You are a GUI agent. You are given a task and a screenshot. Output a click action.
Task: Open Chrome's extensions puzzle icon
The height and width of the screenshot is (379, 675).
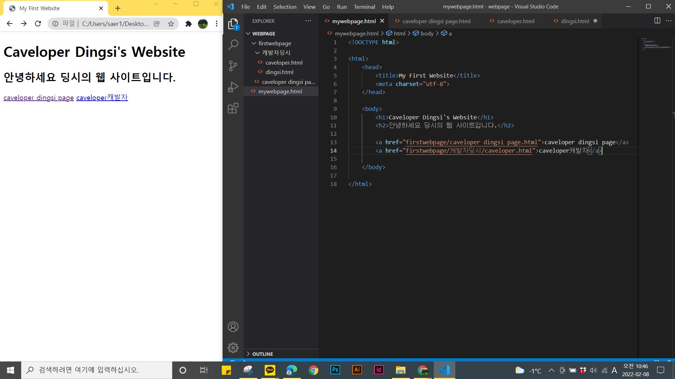pyautogui.click(x=188, y=24)
